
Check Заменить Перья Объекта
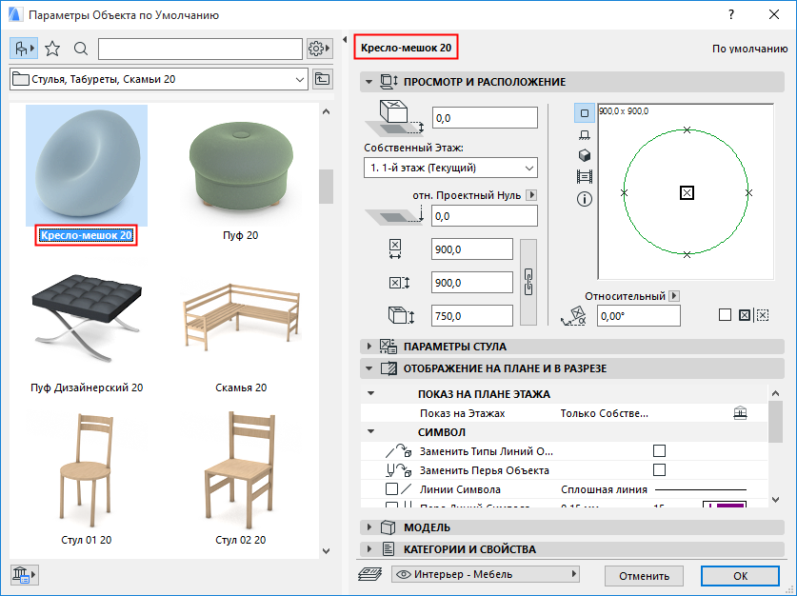click(x=659, y=470)
